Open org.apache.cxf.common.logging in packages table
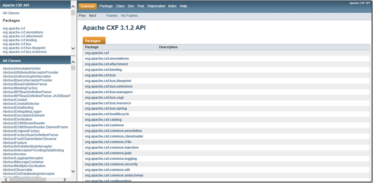 click(x=111, y=158)
